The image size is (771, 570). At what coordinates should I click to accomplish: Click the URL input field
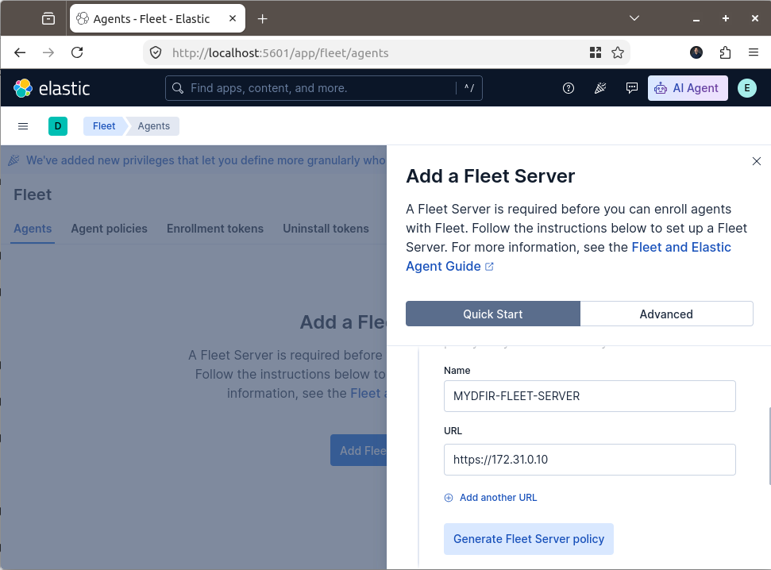(589, 460)
